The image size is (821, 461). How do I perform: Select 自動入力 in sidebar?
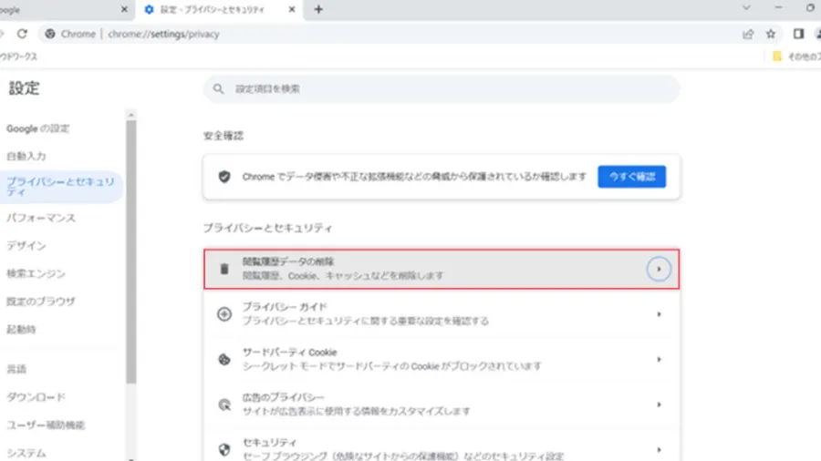pyautogui.click(x=26, y=157)
